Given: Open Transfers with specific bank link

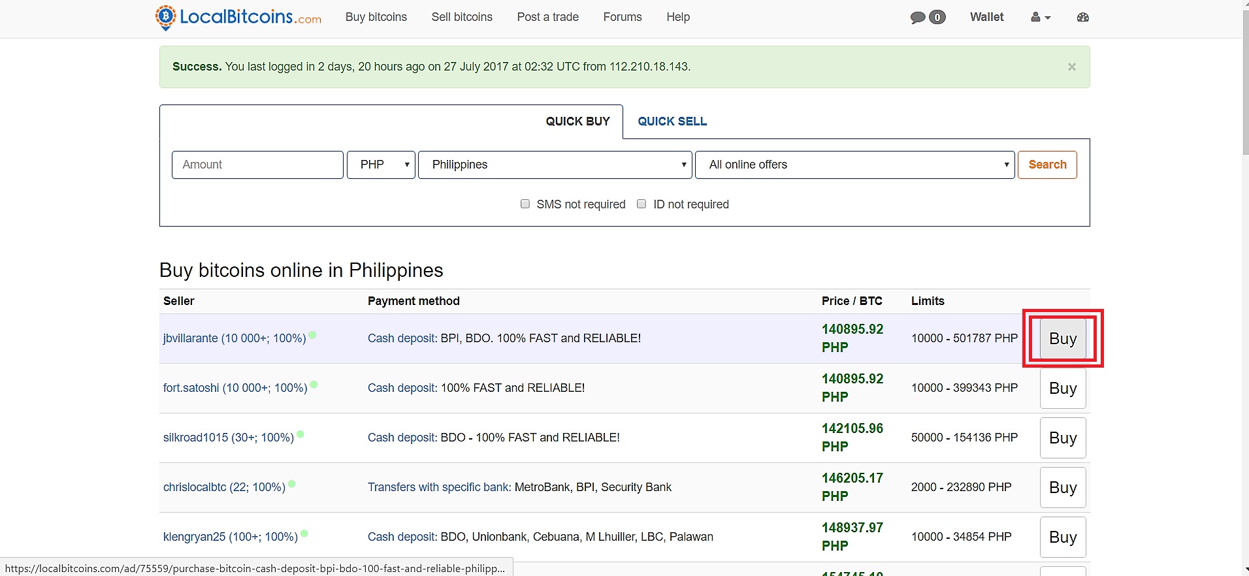Looking at the screenshot, I should [440, 487].
